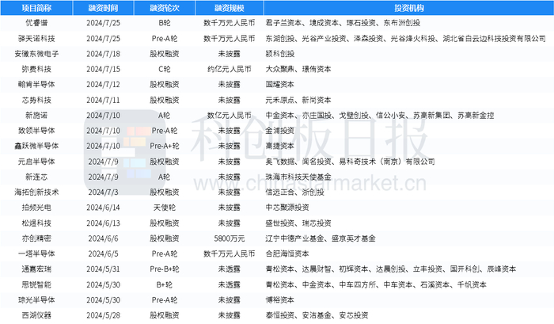
Task: Select the 一塔半导体 cell
Action: click(36, 253)
